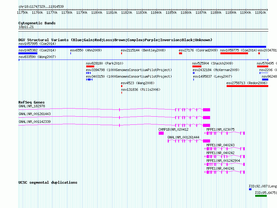The width and height of the screenshot is (277, 208).
Task: Open transcript MPPE1|NR_040243
Action: tap(220, 145)
